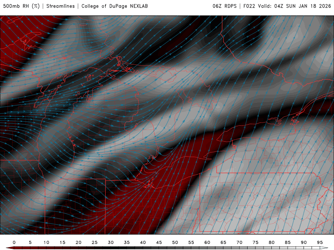Click the '50' value on color scale
334x250 pixels.
tap(175, 242)
